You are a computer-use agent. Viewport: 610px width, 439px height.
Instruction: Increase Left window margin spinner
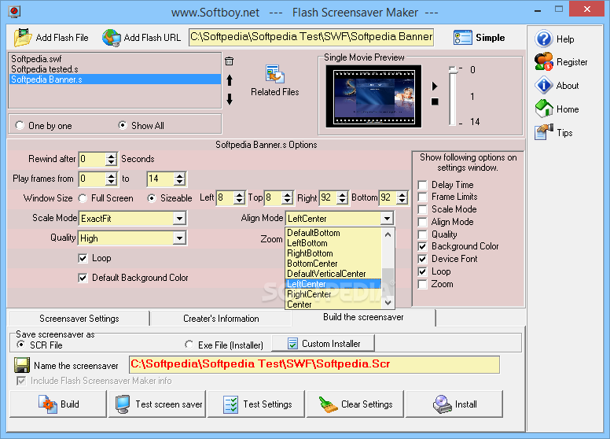pyautogui.click(x=239, y=194)
